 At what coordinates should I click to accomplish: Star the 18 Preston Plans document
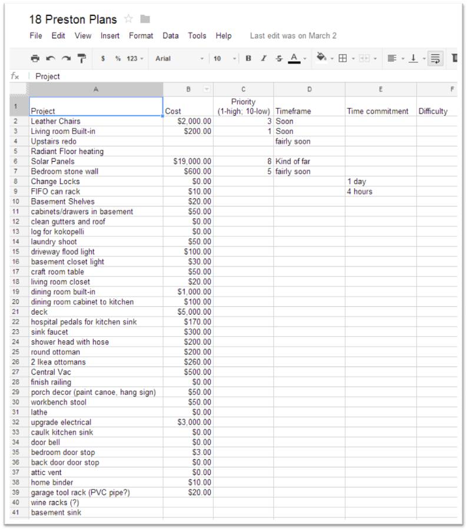[x=128, y=19]
